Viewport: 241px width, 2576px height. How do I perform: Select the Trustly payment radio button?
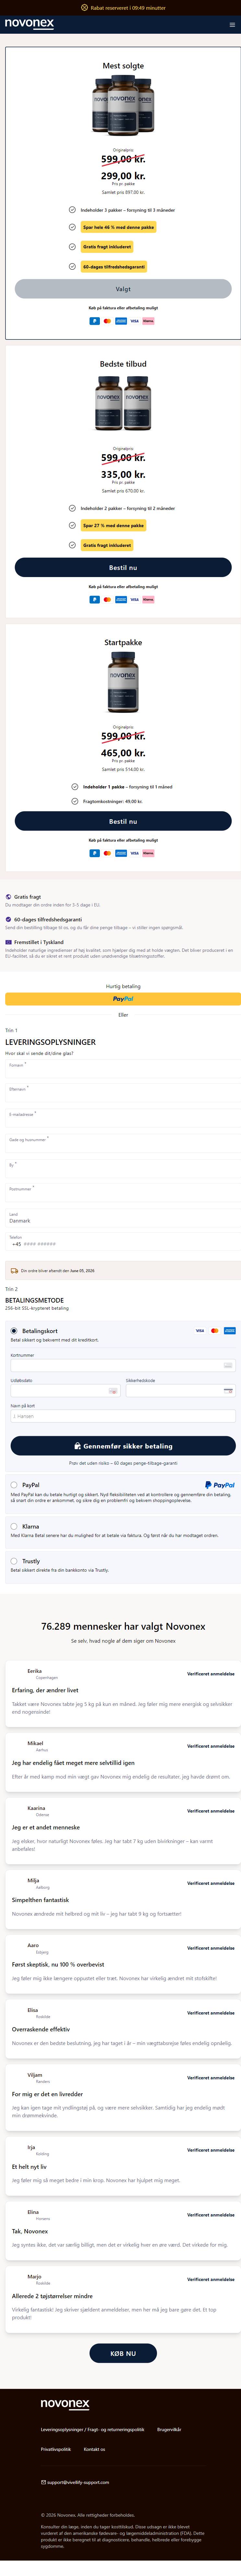[14, 1561]
